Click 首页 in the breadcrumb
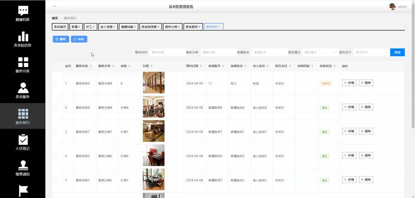The width and height of the screenshot is (415, 198). point(55,18)
